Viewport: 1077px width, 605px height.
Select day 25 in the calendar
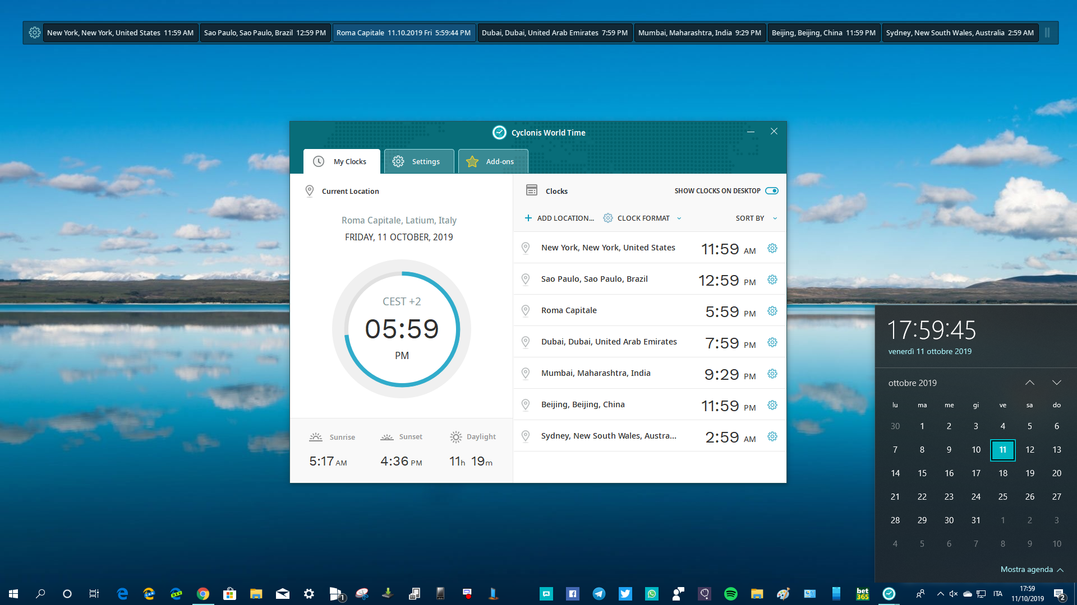(x=1003, y=497)
